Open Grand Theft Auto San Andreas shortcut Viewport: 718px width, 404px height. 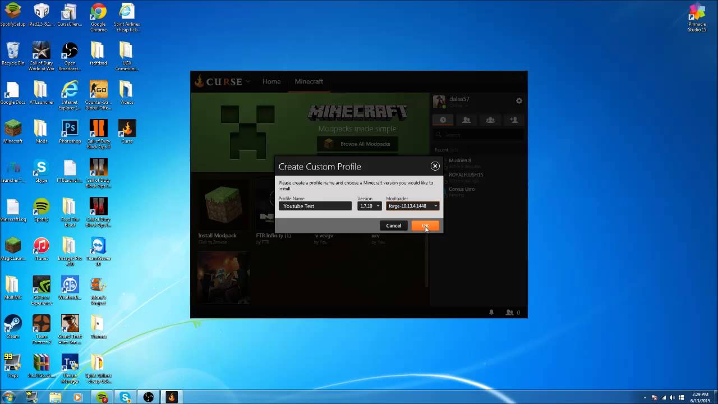point(70,329)
